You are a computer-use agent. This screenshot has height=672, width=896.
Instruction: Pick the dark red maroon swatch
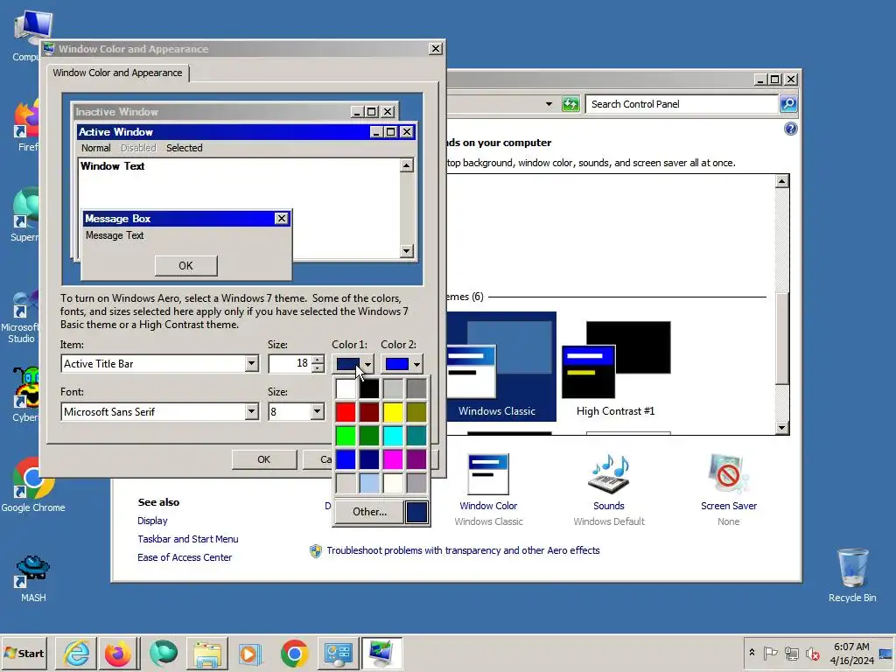click(x=369, y=412)
